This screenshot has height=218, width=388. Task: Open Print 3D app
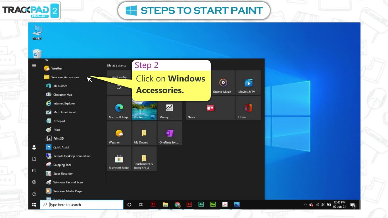(x=55, y=139)
